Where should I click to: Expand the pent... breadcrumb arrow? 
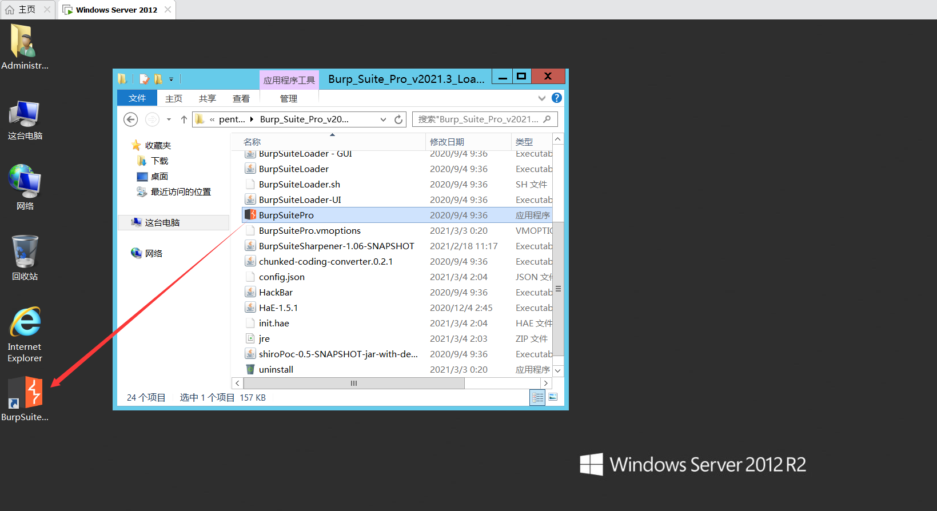coord(252,119)
